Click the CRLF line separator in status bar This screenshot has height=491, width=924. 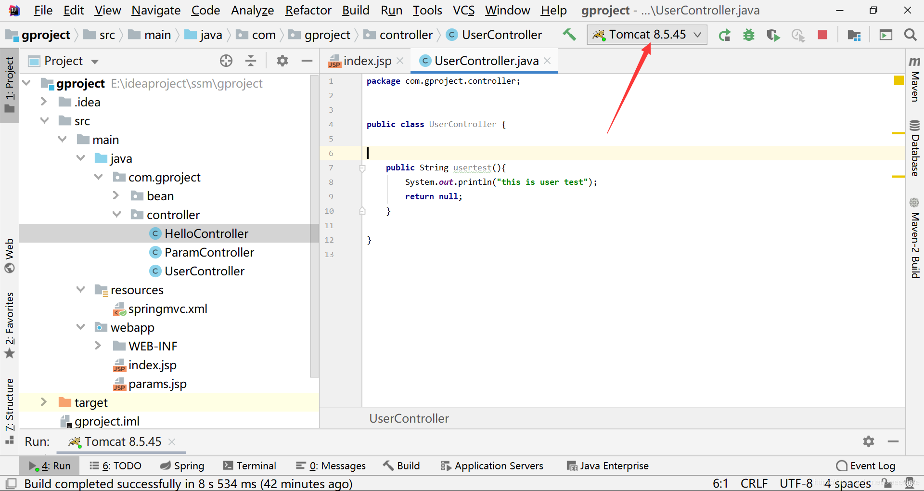(x=754, y=483)
